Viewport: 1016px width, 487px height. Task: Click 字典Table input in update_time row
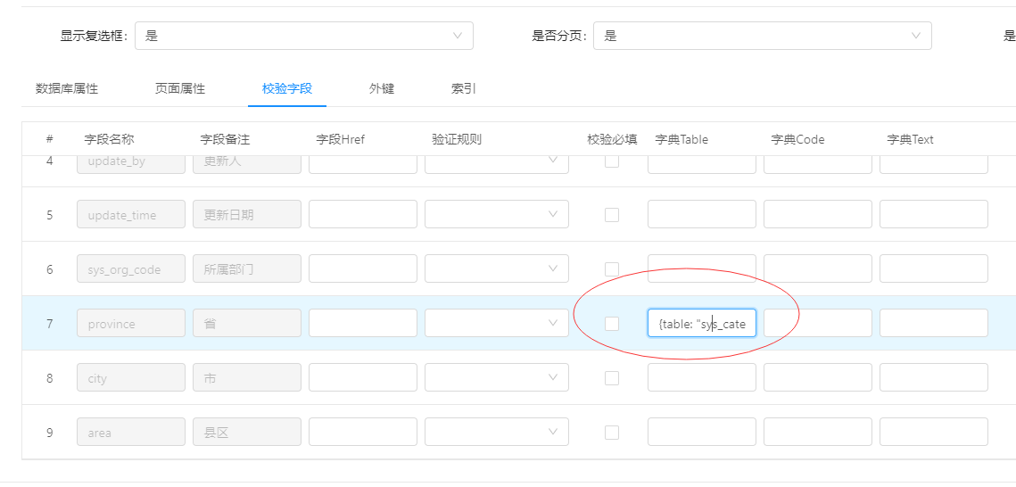(702, 214)
